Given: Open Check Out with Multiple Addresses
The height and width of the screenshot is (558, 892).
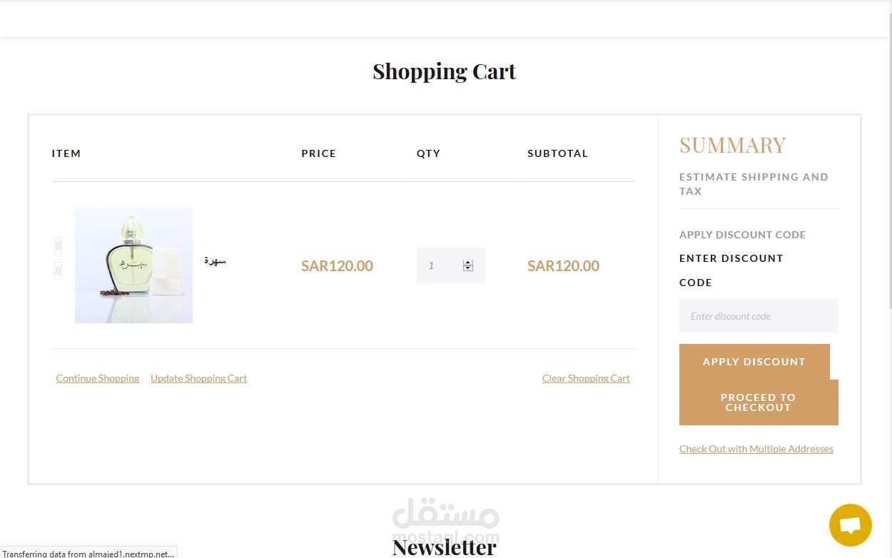Looking at the screenshot, I should pos(756,449).
